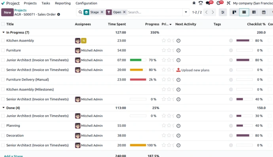Image resolution: width=273 pixels, height=157 pixels.
Task: Open the optional columns settings icon
Action: (x=223, y=12)
